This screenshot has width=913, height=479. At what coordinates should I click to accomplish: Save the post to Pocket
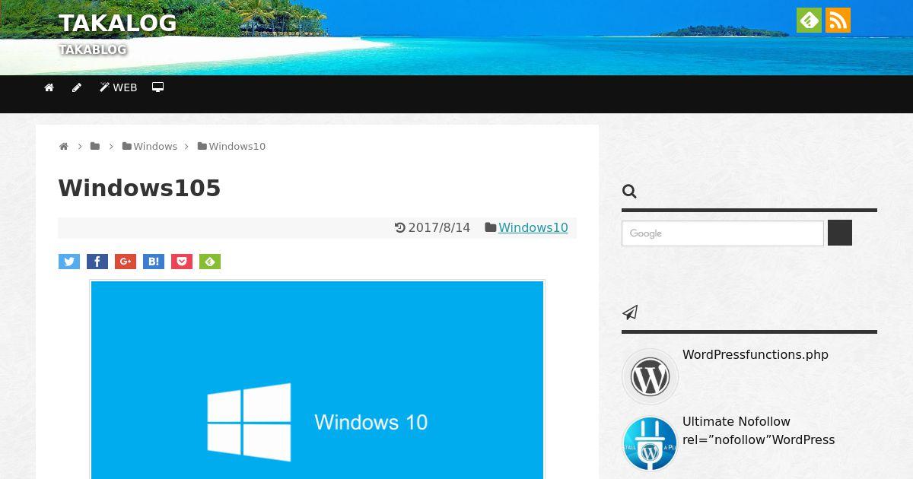(x=182, y=262)
